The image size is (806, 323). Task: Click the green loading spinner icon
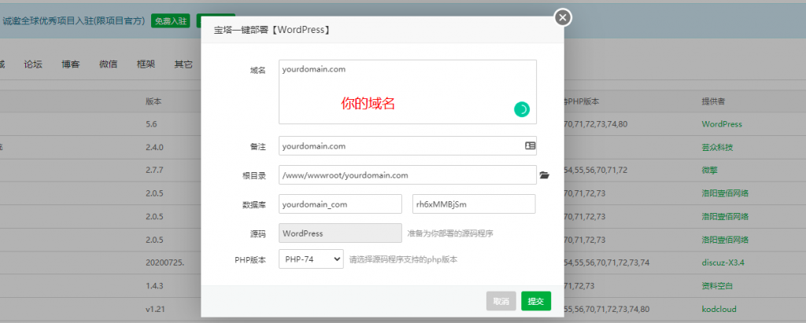[522, 109]
